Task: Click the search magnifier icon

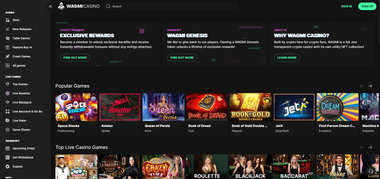Action: click(108, 6)
